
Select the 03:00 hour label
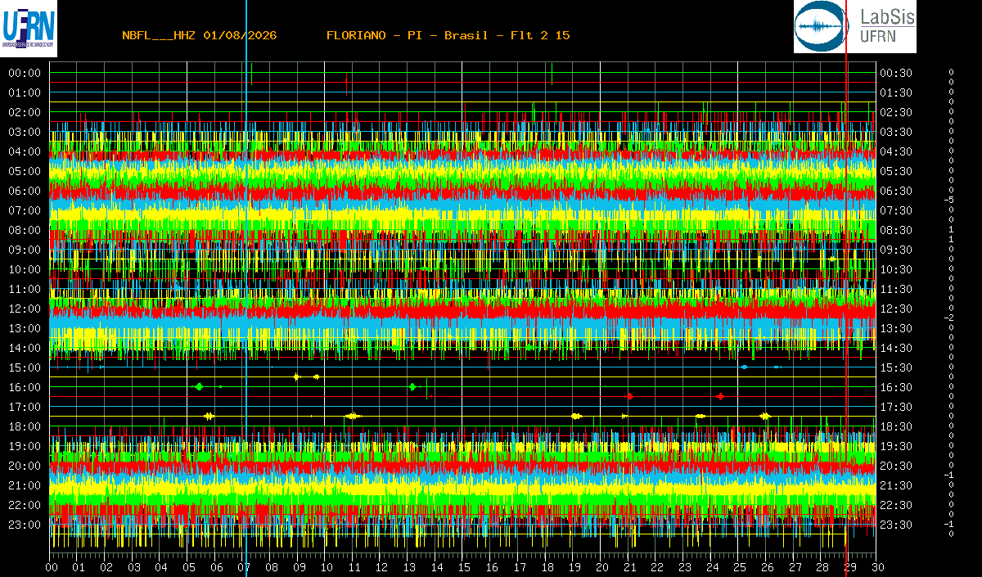coord(25,132)
